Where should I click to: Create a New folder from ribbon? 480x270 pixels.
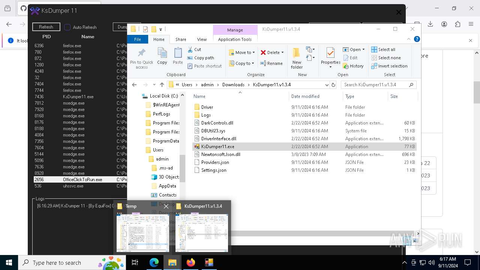[297, 58]
